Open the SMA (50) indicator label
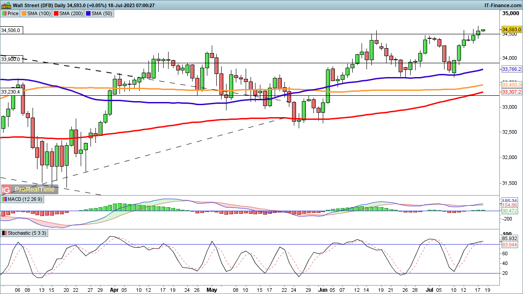Viewport: 523px width, 294px height. (102, 14)
